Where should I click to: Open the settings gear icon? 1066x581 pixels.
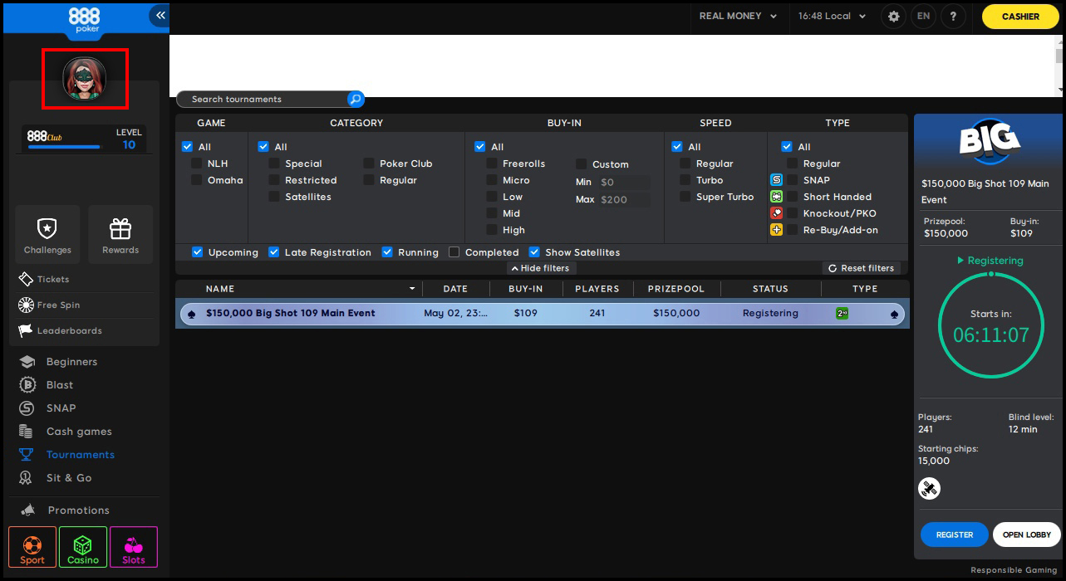(893, 17)
